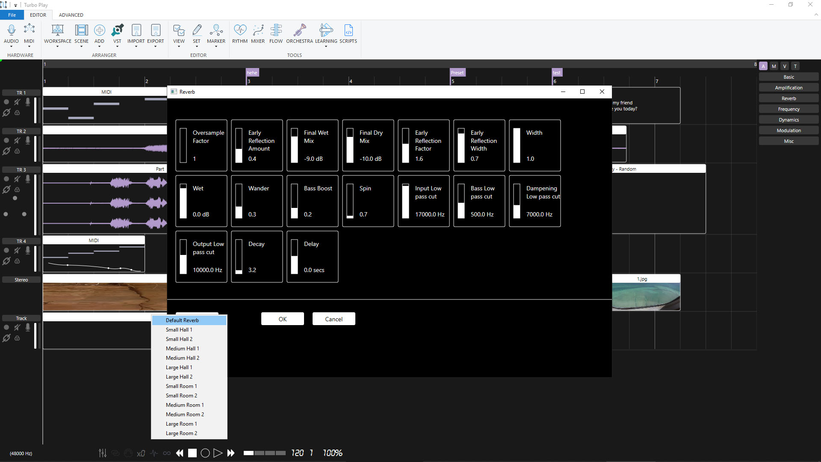Open the SCRIPTS tool

348,34
